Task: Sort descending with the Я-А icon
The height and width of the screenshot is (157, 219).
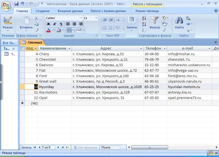Action: click(x=144, y=24)
